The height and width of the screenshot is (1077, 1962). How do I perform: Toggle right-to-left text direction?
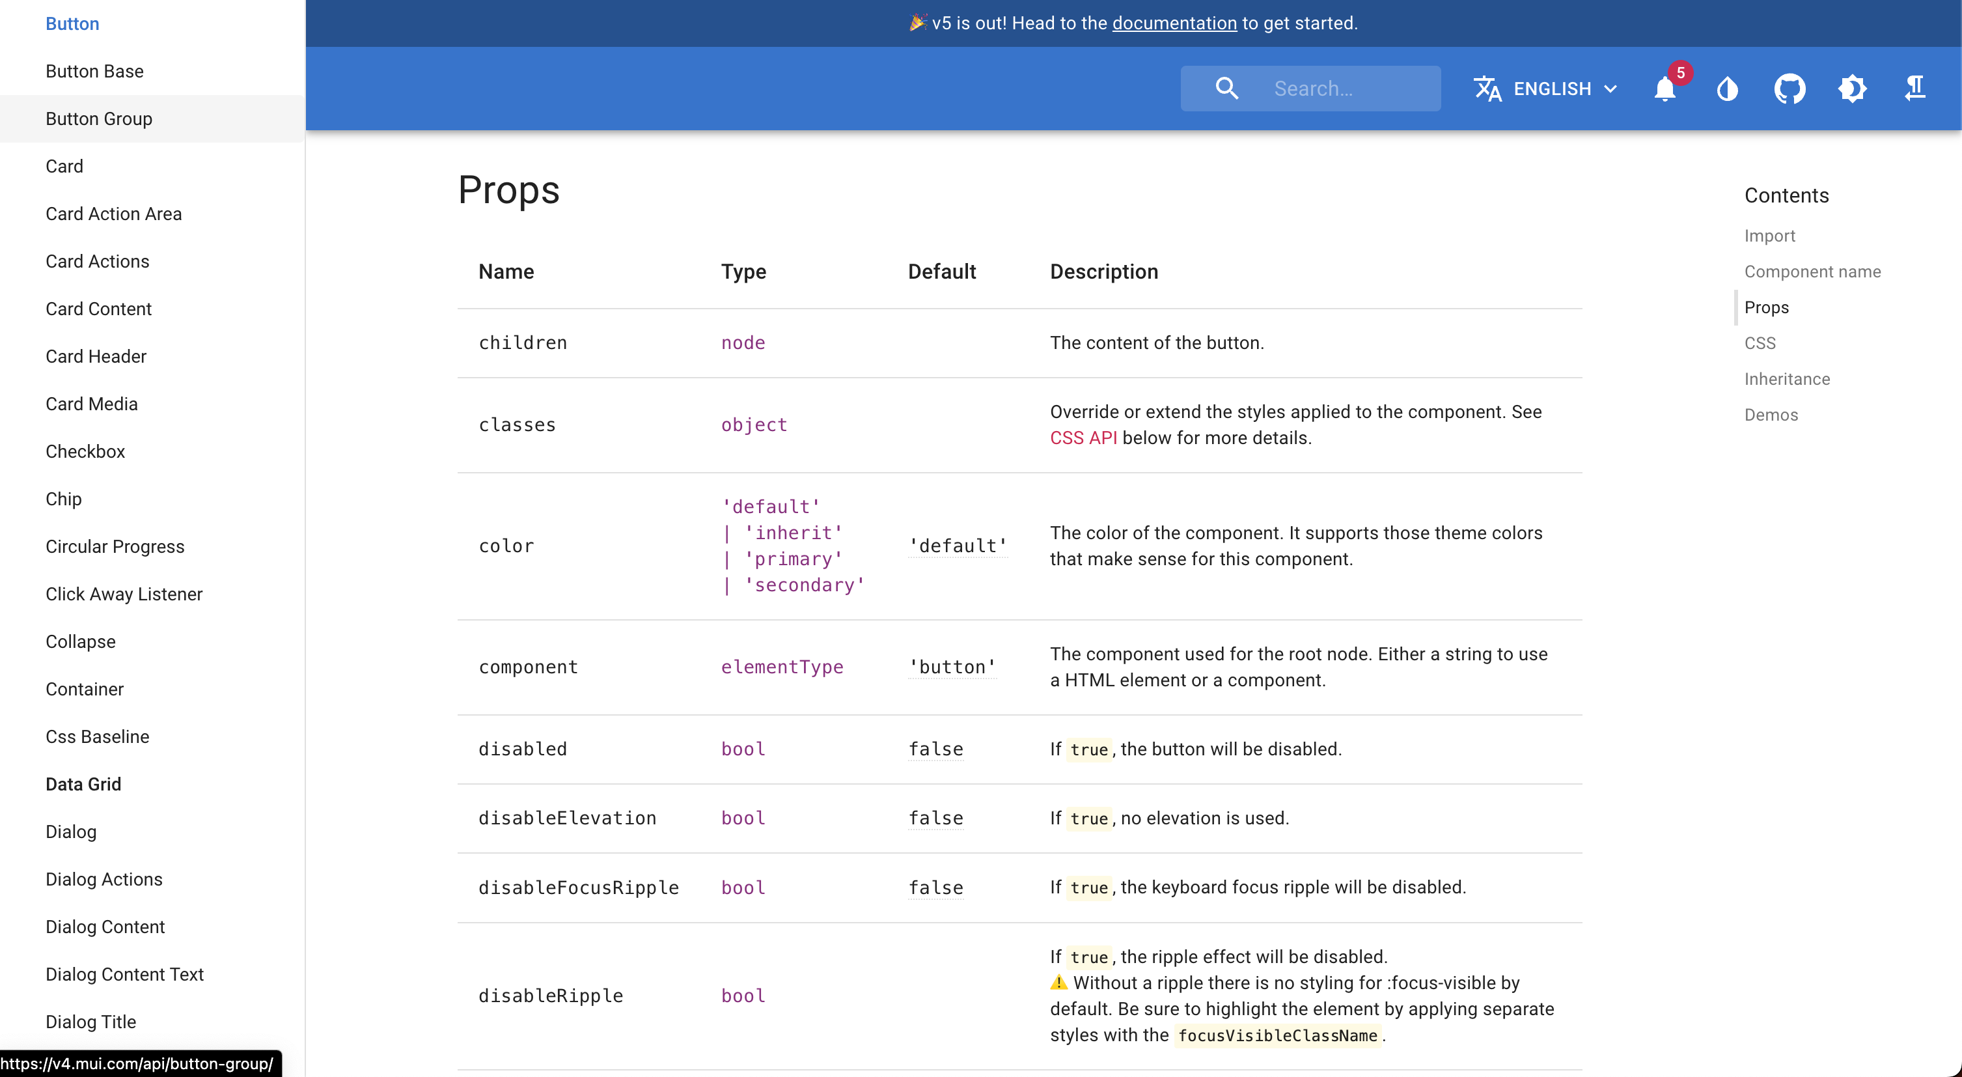pos(1916,89)
